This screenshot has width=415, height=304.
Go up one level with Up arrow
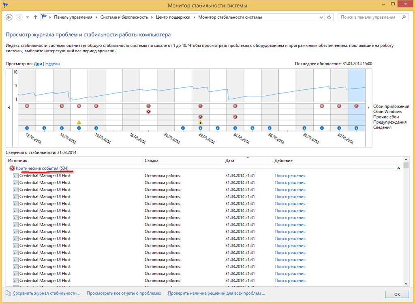click(x=35, y=17)
